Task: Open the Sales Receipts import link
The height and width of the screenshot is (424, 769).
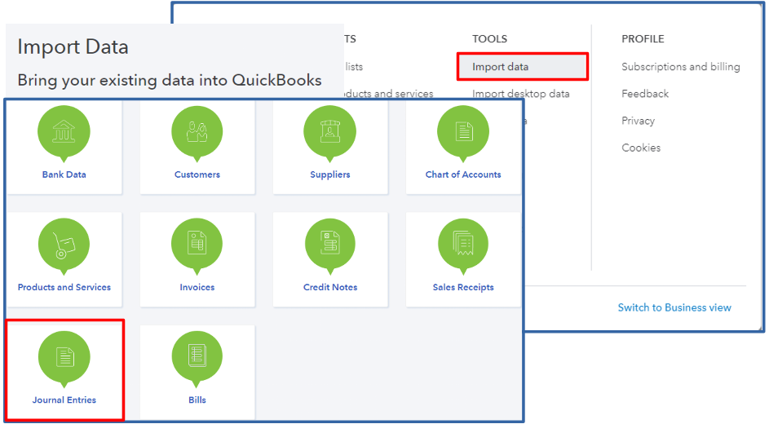Action: click(463, 287)
